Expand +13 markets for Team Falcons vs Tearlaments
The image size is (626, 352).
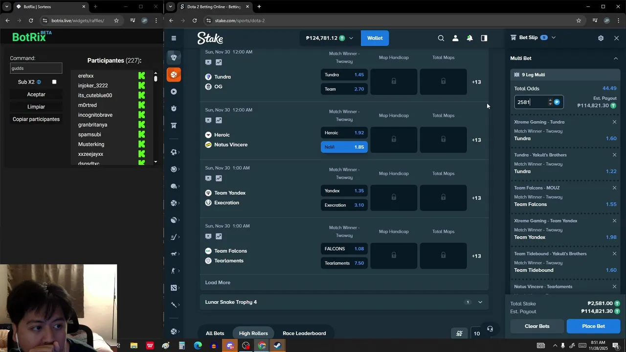[x=476, y=256]
